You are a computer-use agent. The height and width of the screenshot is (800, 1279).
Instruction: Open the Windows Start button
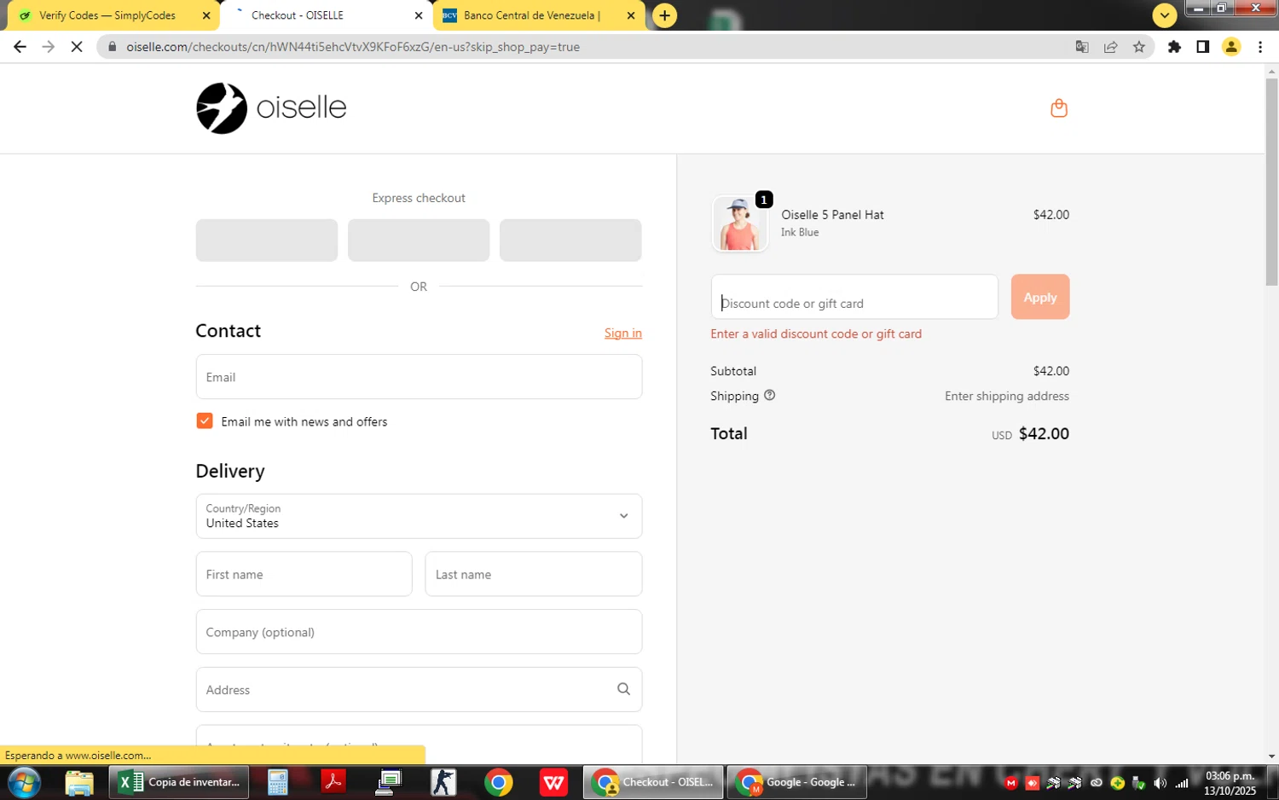24,782
